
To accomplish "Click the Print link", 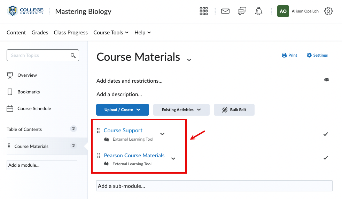I will [289, 55].
